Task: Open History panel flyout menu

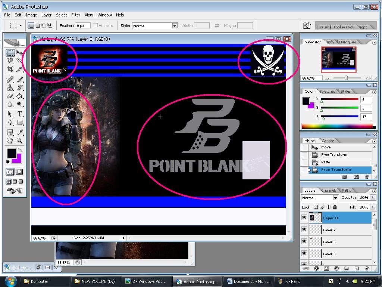Action: tap(374, 141)
